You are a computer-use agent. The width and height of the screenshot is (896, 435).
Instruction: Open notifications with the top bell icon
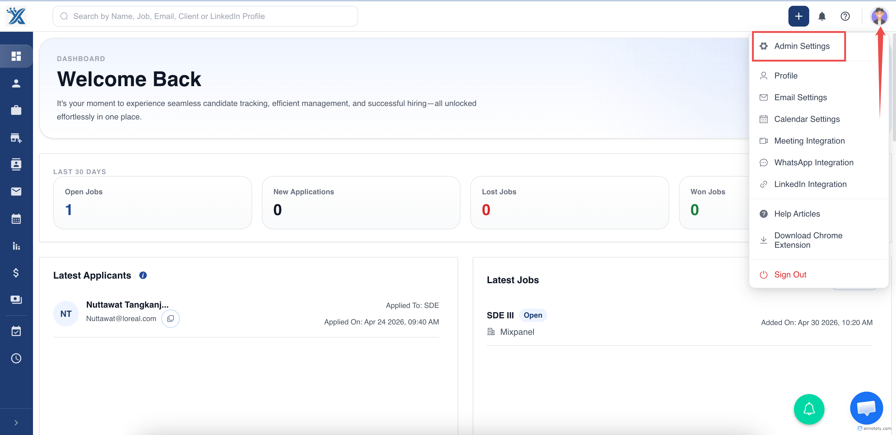pos(822,16)
